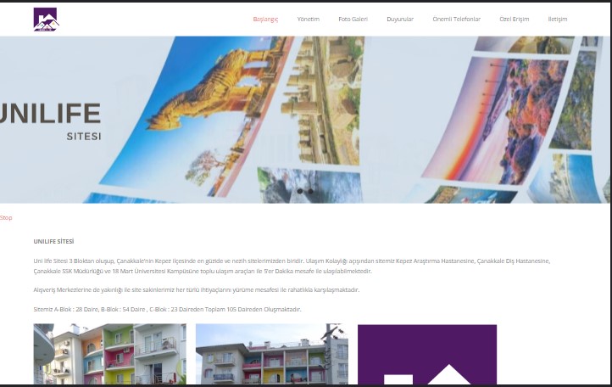The image size is (612, 387).
Task: Open the gray building facade thumbnail
Action: coord(271,354)
